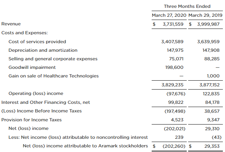225x152 pixels.
Task: Click the 2020 revenue value 3,731,559
Action: [x=173, y=24]
